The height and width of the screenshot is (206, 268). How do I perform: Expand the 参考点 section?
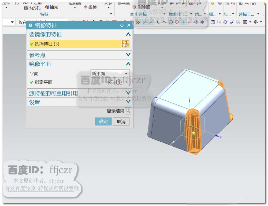coord(128,55)
